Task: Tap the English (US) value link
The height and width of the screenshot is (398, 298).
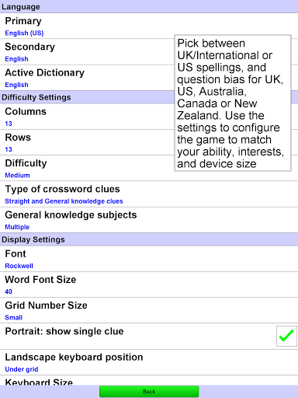Action: click(x=24, y=33)
